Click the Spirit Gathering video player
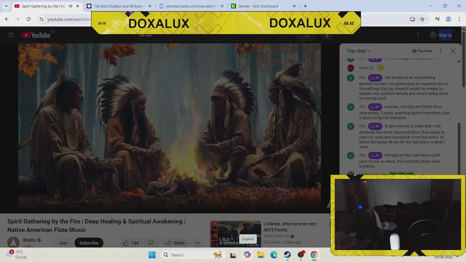 click(x=170, y=128)
